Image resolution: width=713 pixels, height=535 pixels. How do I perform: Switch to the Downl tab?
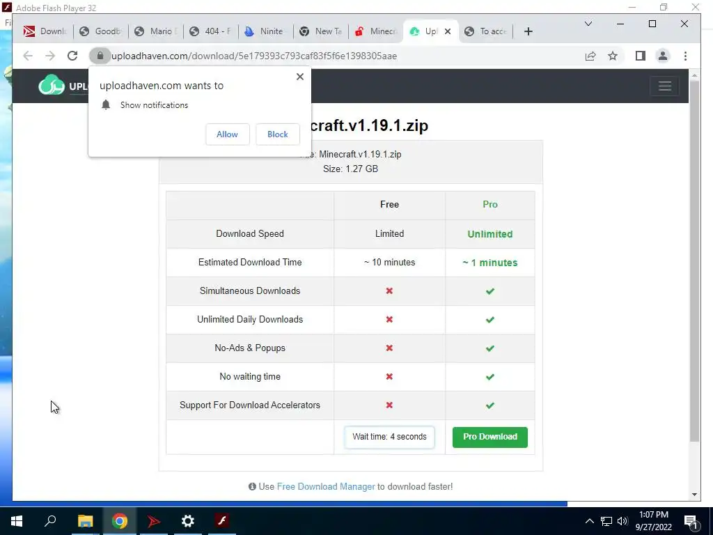pos(45,31)
